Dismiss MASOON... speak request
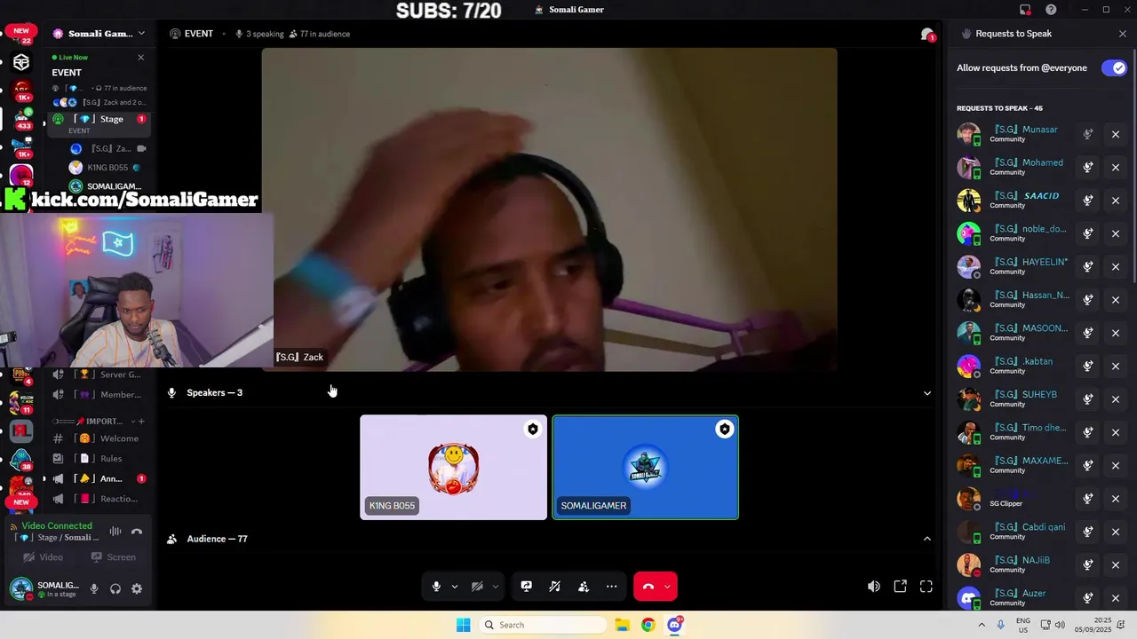 [1116, 333]
